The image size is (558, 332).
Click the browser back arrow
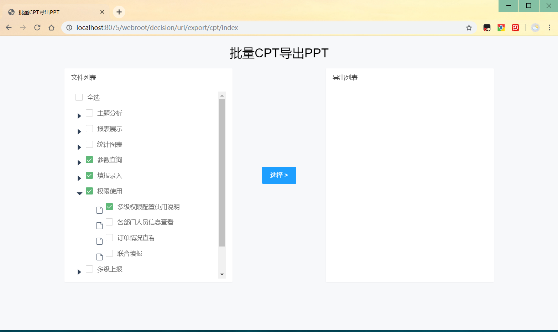pos(9,27)
